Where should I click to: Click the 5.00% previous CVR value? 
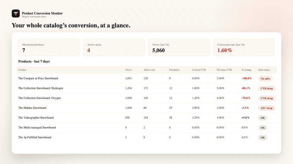220,88
